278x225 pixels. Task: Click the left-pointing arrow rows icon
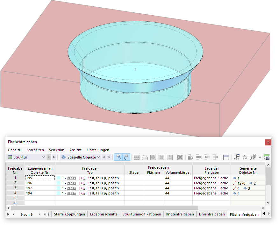coord(207,157)
